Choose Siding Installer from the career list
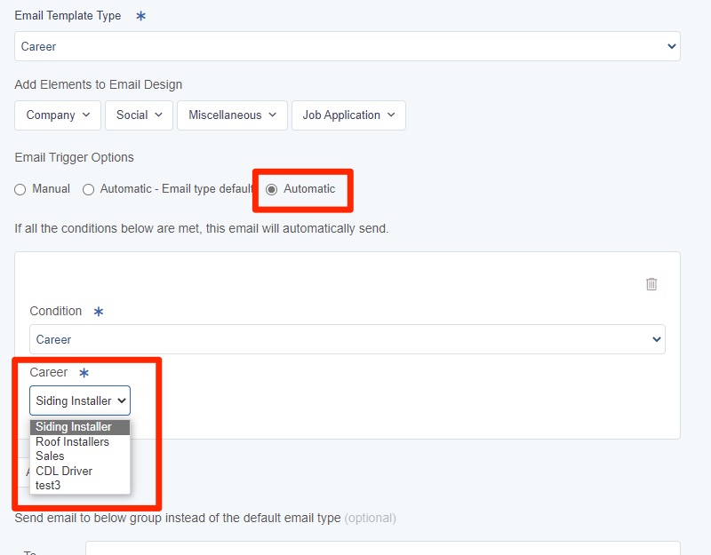711x555 pixels. pos(74,427)
